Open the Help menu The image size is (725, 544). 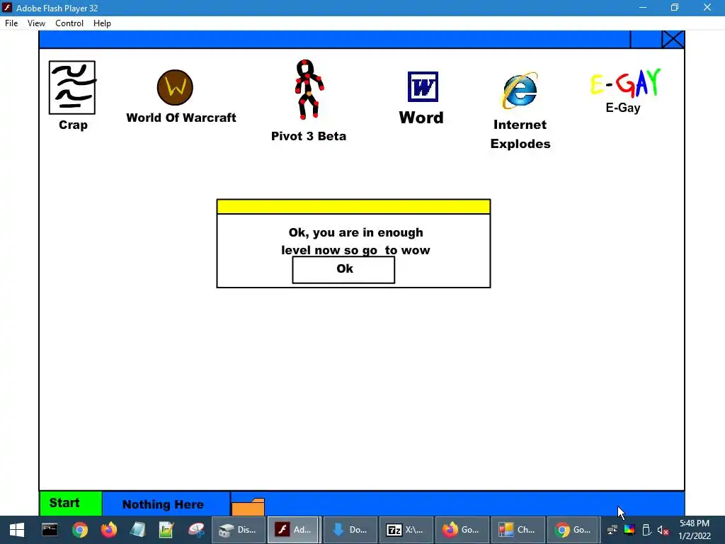click(x=102, y=23)
